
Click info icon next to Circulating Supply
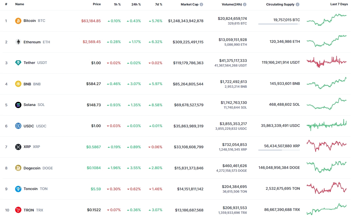pyautogui.click(x=298, y=4)
